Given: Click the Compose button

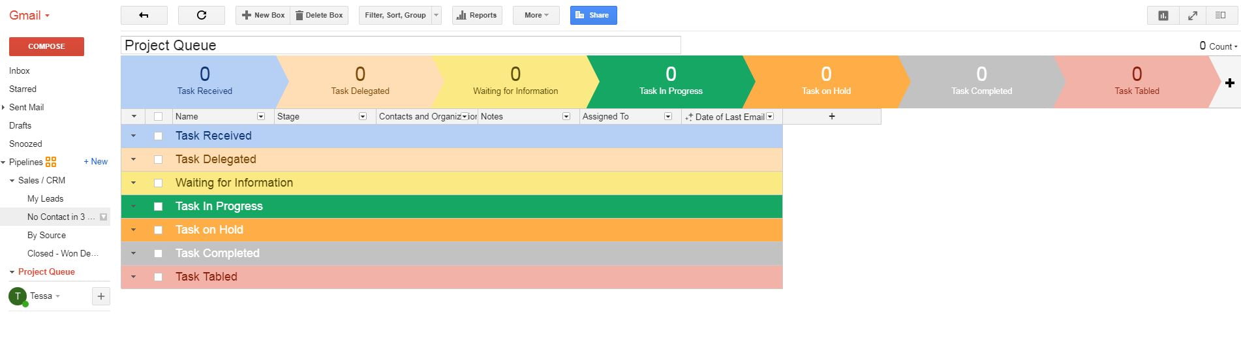Looking at the screenshot, I should pyautogui.click(x=46, y=46).
